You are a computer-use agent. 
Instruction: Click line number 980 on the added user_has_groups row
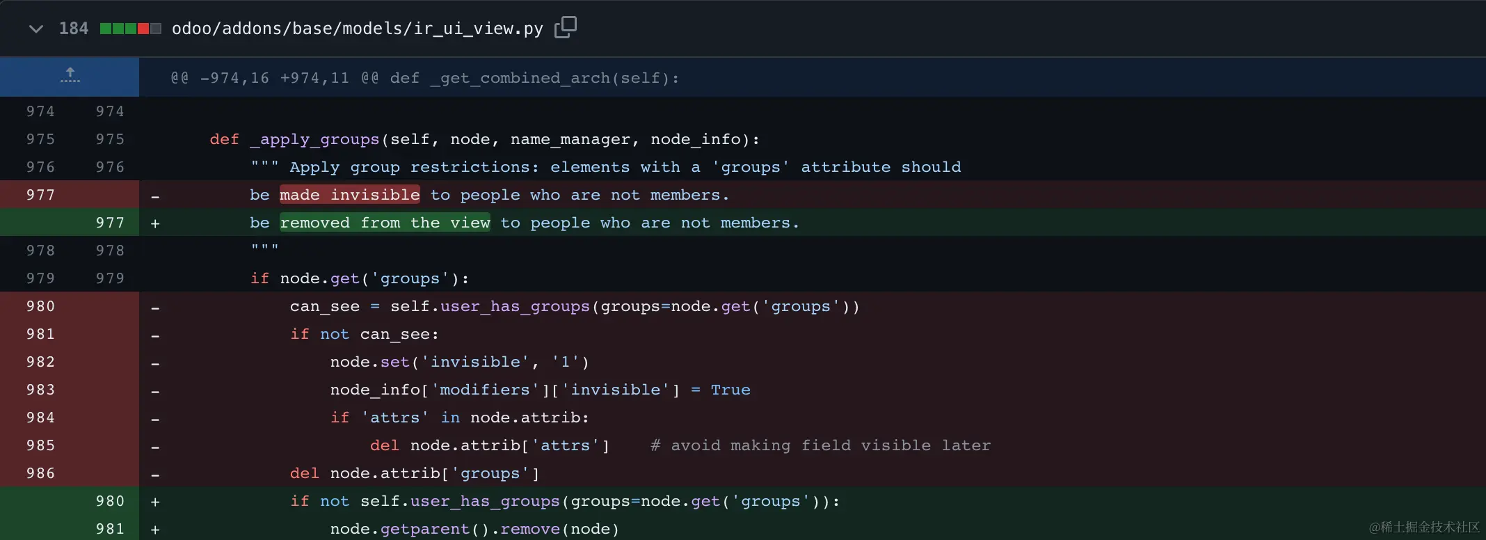(x=110, y=501)
